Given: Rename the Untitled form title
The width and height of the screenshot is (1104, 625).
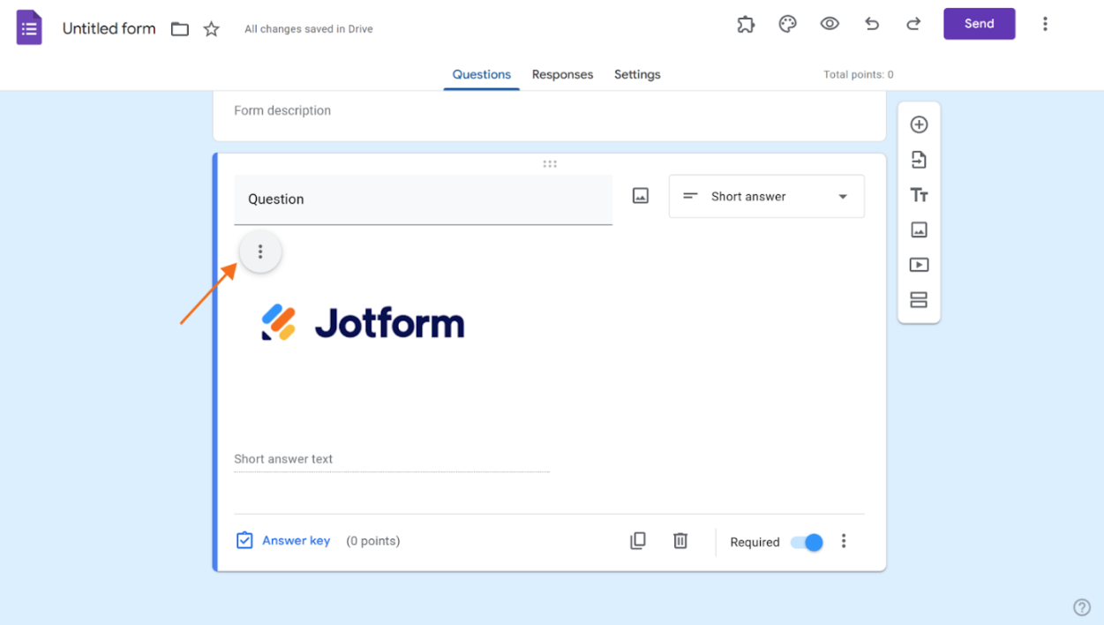Looking at the screenshot, I should [109, 29].
